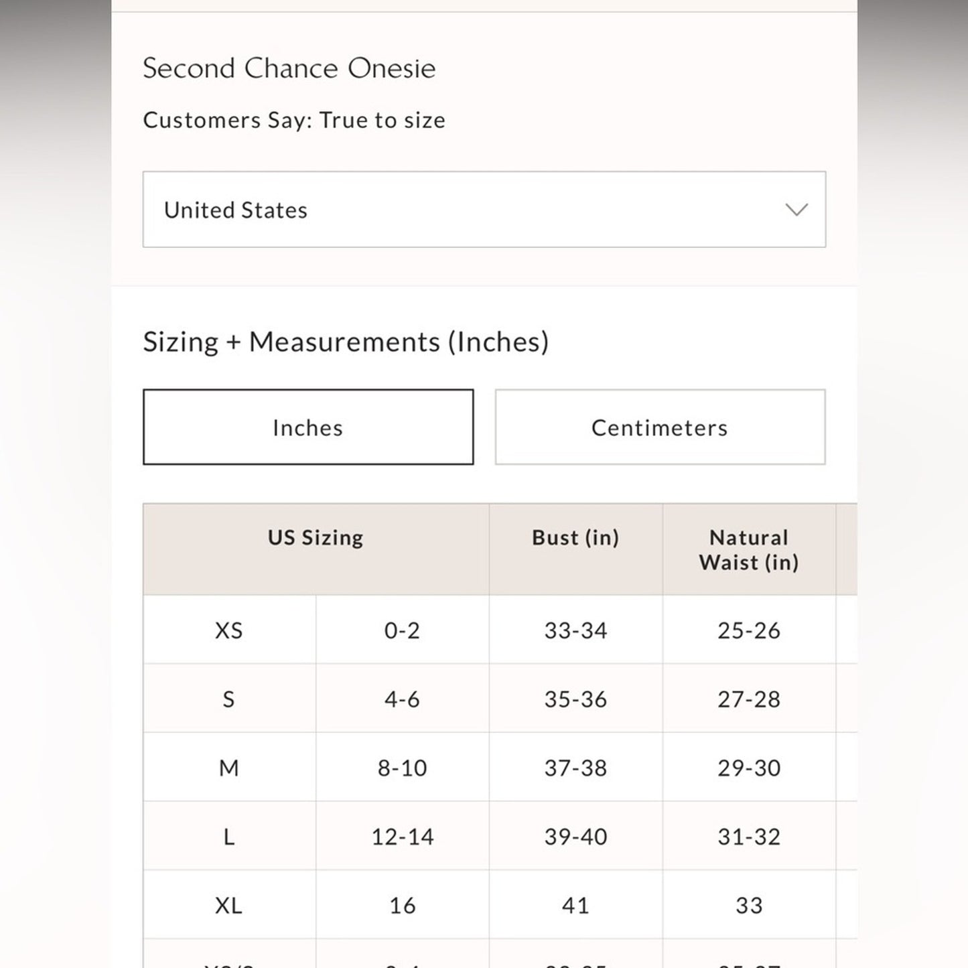The height and width of the screenshot is (968, 968).
Task: Click the Second Chance Onesie title
Action: click(x=289, y=67)
